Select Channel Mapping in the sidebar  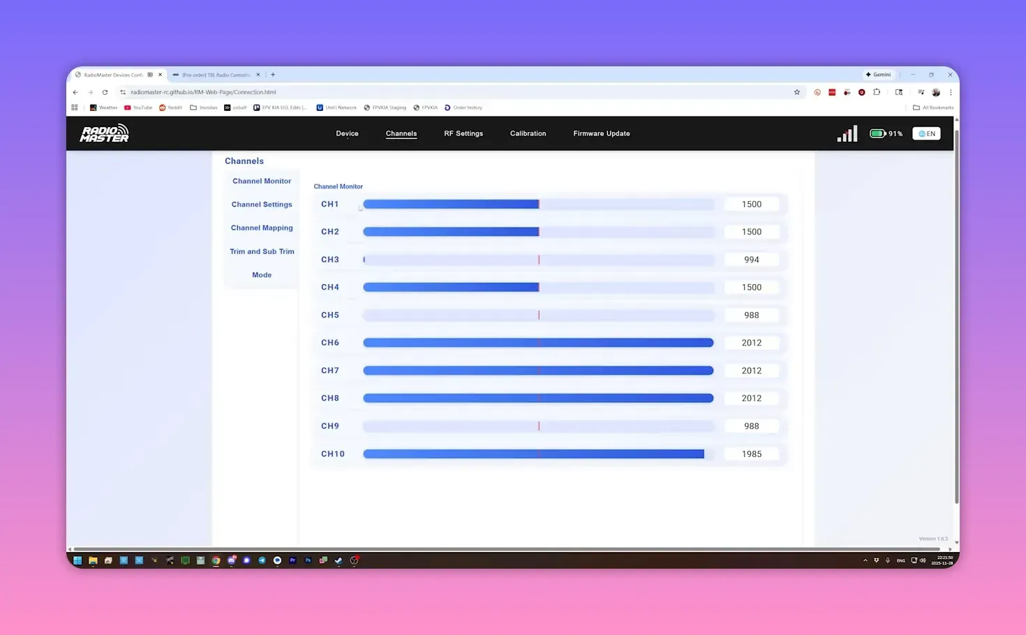[x=262, y=227]
